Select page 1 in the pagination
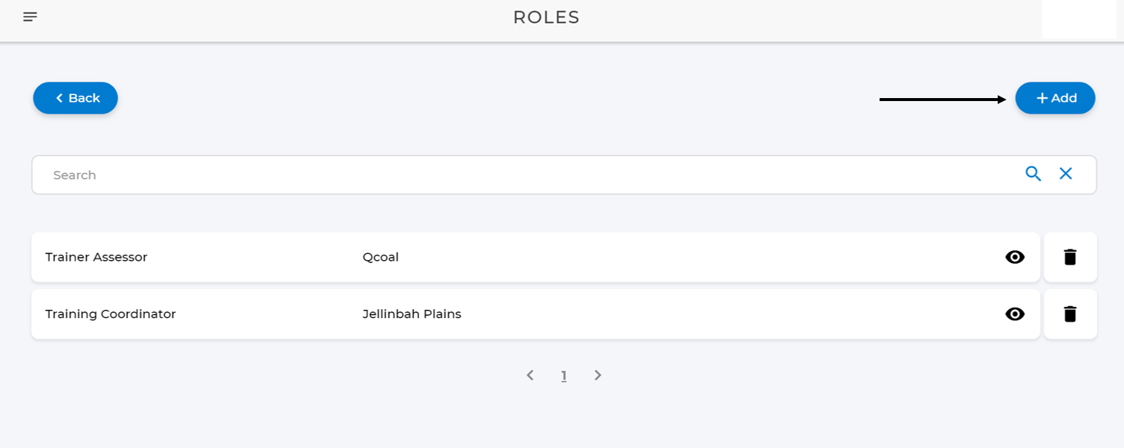The width and height of the screenshot is (1124, 448). pos(564,376)
